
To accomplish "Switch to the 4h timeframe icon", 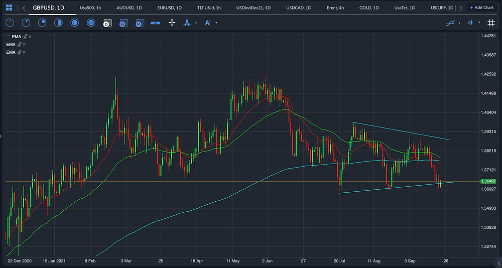I will (91, 23).
